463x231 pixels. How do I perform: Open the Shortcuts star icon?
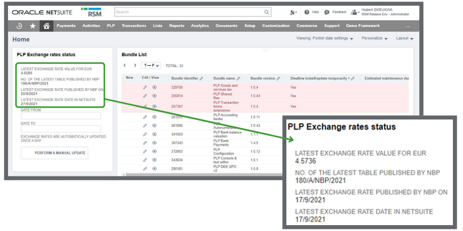(x=33, y=26)
